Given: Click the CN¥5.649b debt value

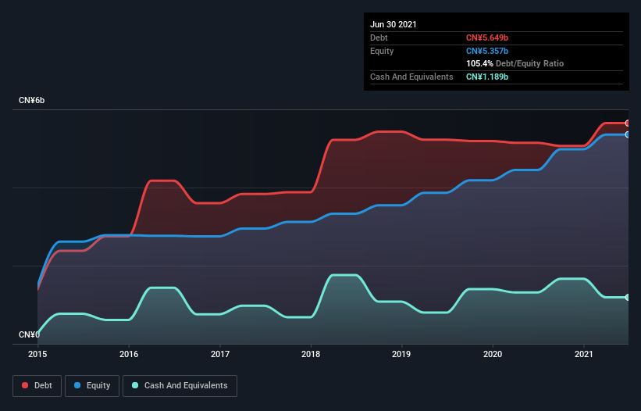Looking at the screenshot, I should pos(487,38).
